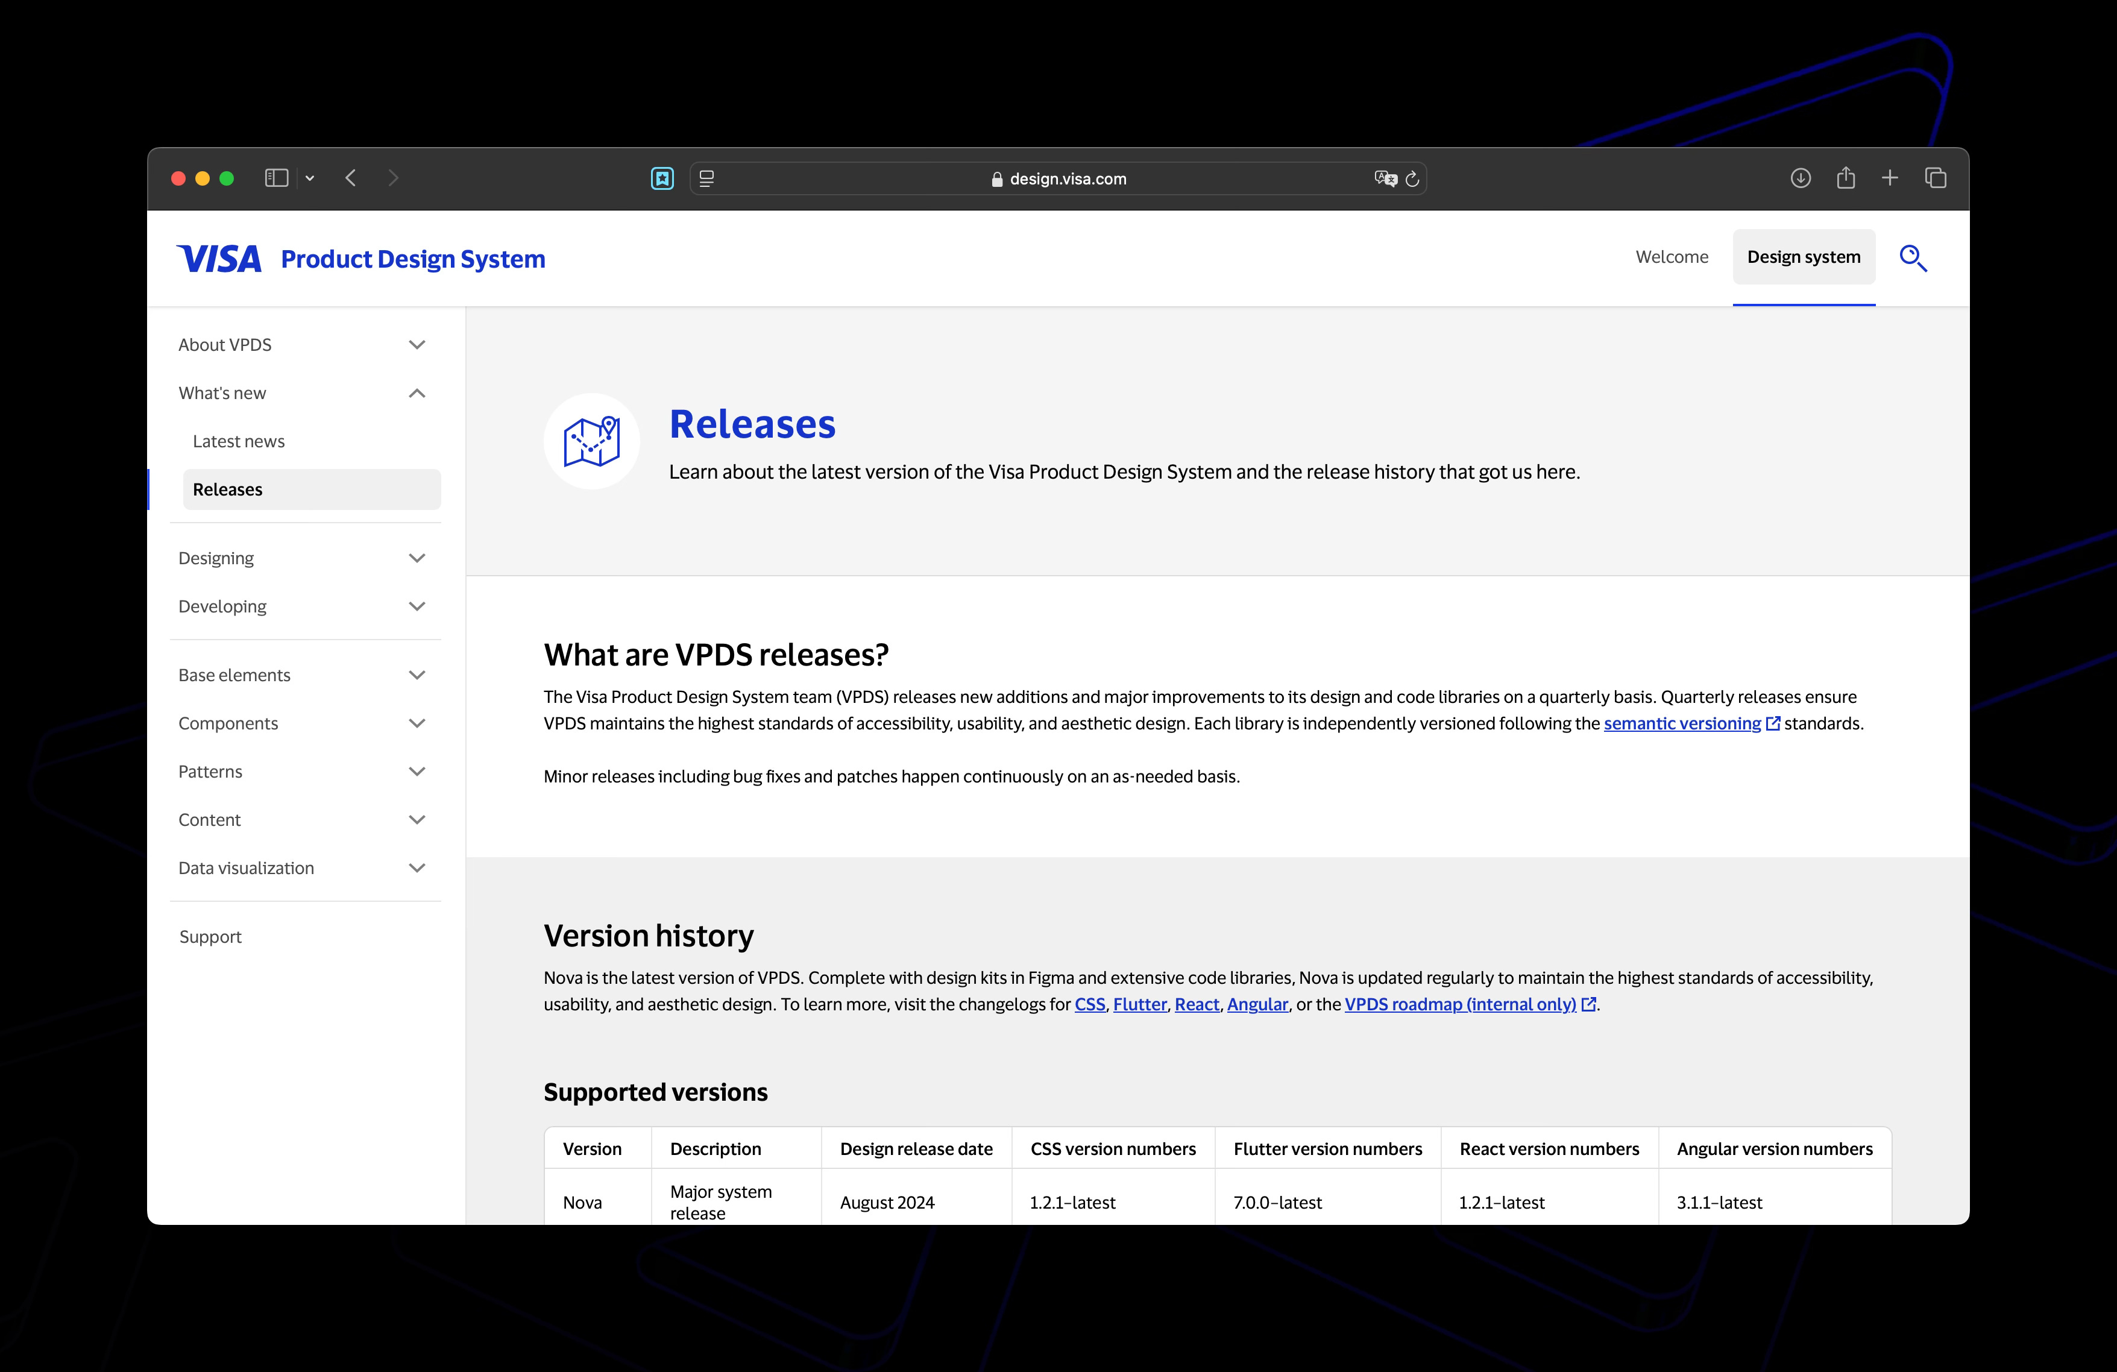This screenshot has height=1372, width=2117.
Task: Switch to the Welcome tab
Action: click(1672, 257)
